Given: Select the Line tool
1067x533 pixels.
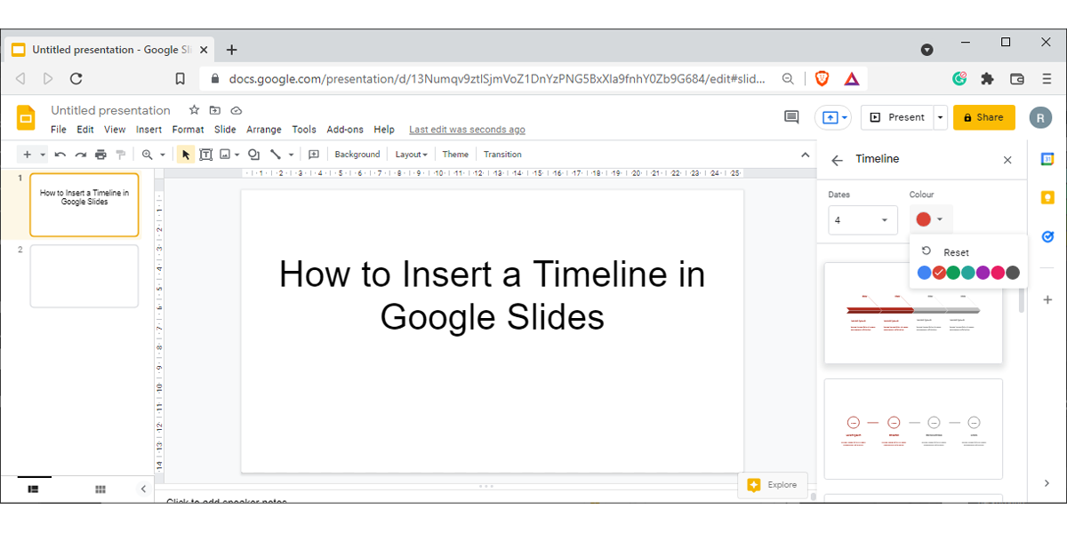Looking at the screenshot, I should [x=276, y=155].
